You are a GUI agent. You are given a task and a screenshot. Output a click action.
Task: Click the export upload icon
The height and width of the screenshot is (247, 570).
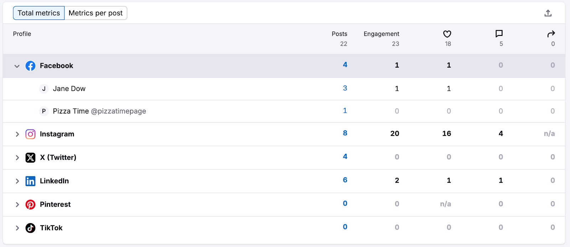pyautogui.click(x=548, y=13)
